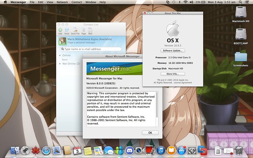
Task: Open the Available status name dropdown
Action: [89, 39]
